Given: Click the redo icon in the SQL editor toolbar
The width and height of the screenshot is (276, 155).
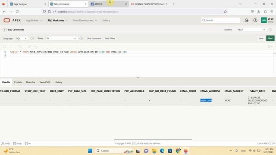Looking at the screenshot, I should (11, 46).
